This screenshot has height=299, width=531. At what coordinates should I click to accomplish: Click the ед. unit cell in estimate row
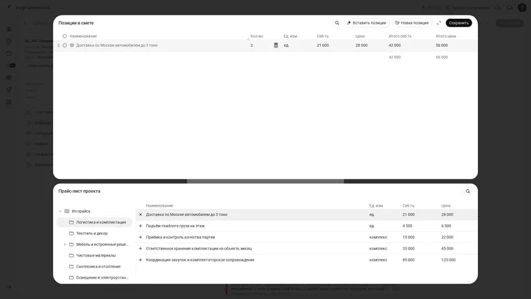(286, 45)
